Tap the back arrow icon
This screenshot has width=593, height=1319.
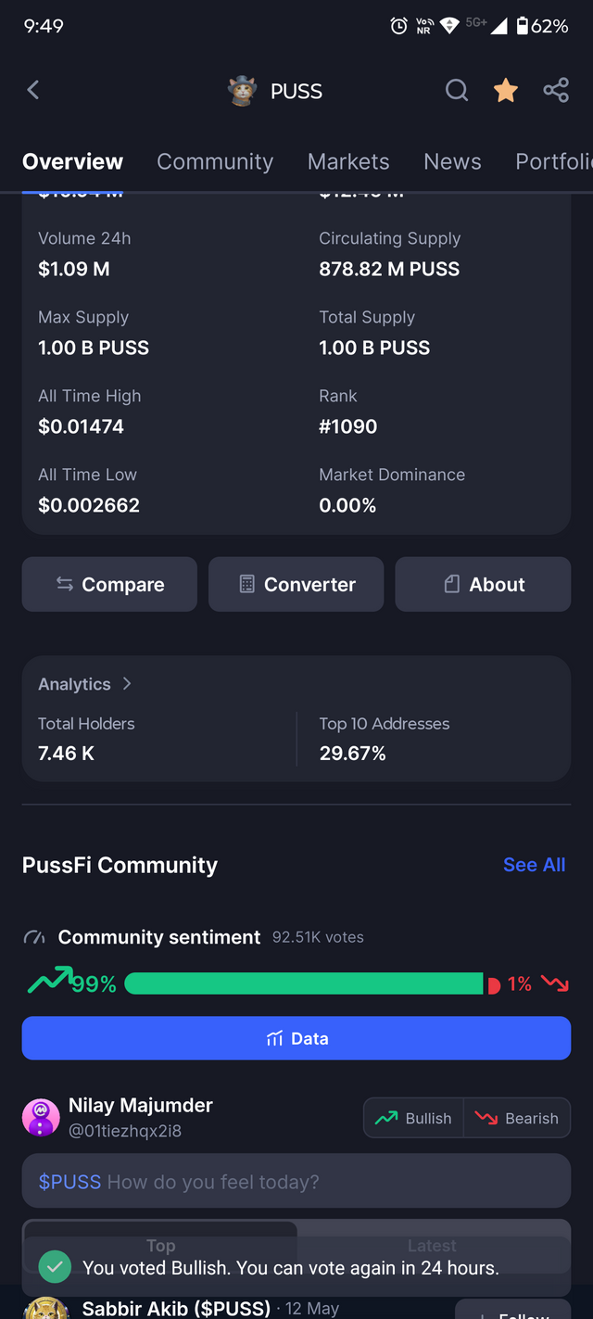tap(33, 90)
